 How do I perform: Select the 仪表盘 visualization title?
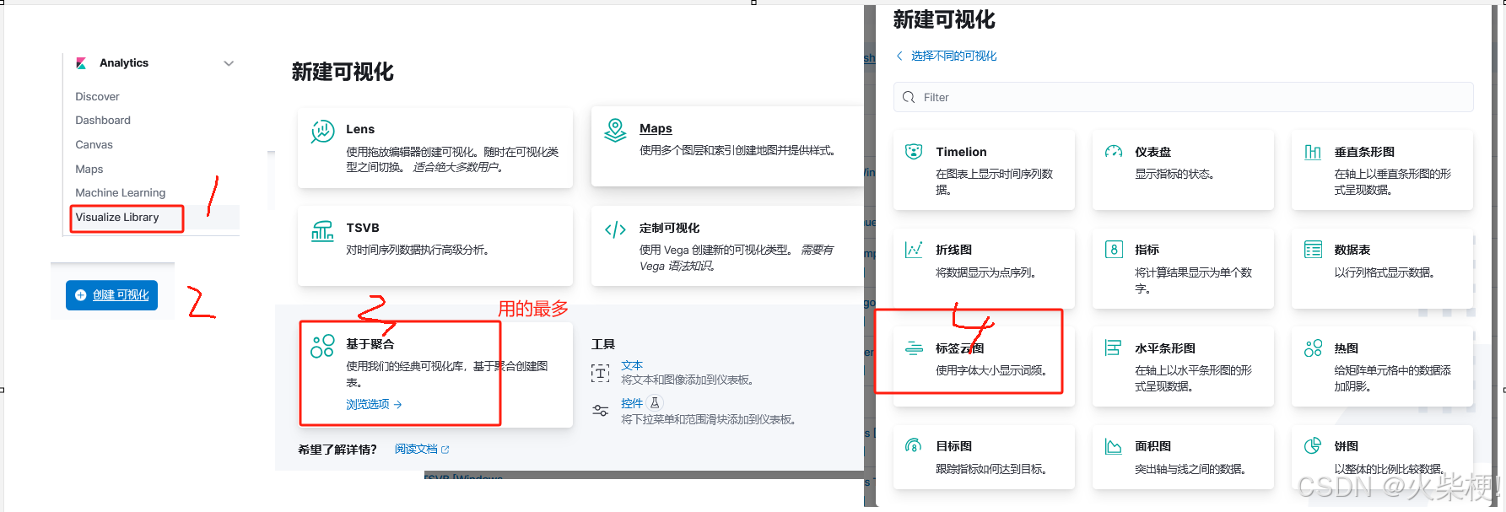[1152, 152]
